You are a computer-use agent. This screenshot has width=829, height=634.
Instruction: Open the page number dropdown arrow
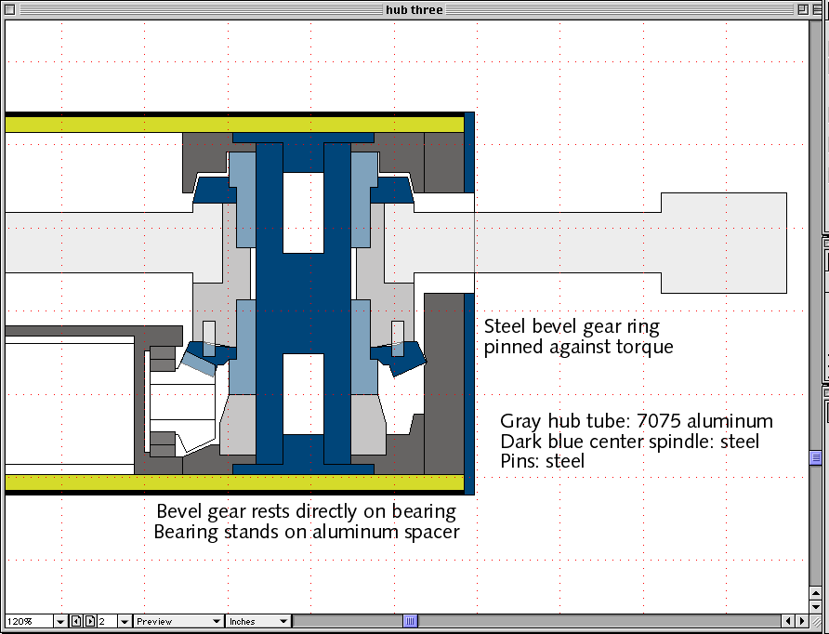tap(125, 621)
